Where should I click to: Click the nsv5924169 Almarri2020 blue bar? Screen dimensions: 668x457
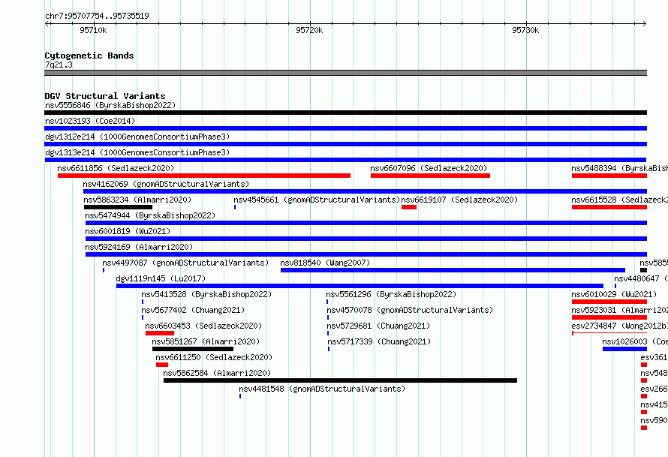tap(366, 254)
